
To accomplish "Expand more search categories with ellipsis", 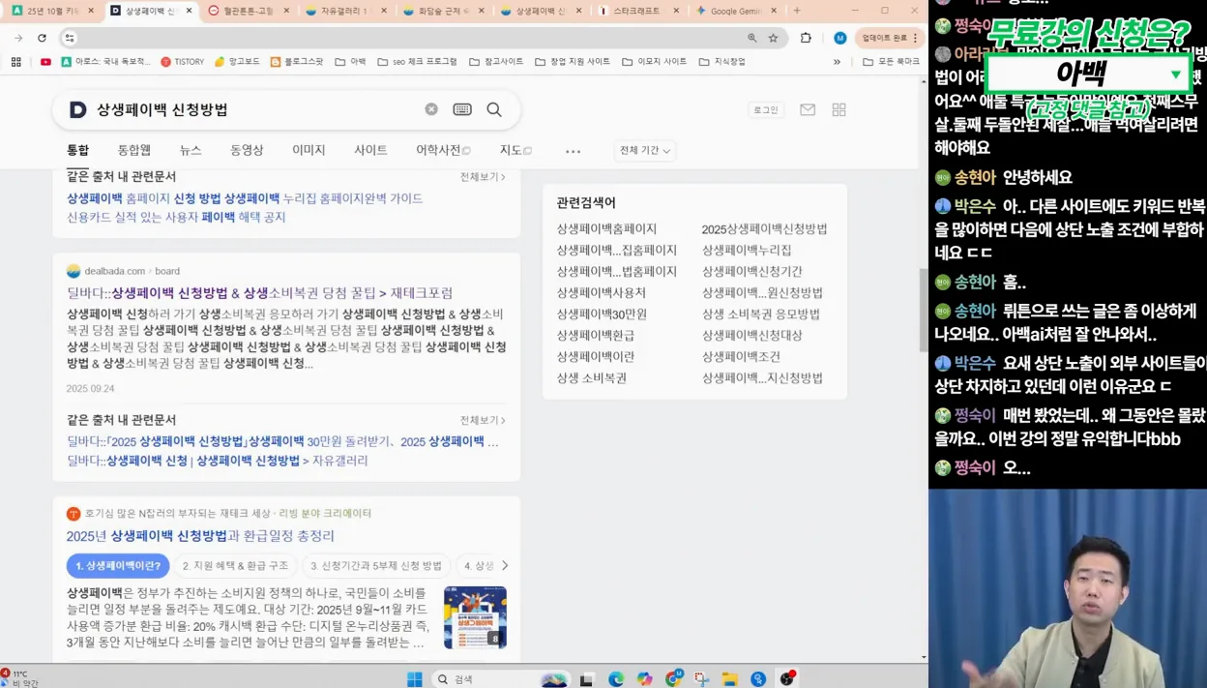I will (573, 151).
